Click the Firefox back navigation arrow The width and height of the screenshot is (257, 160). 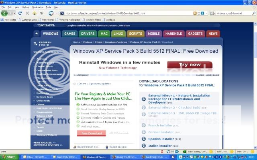point(5,13)
